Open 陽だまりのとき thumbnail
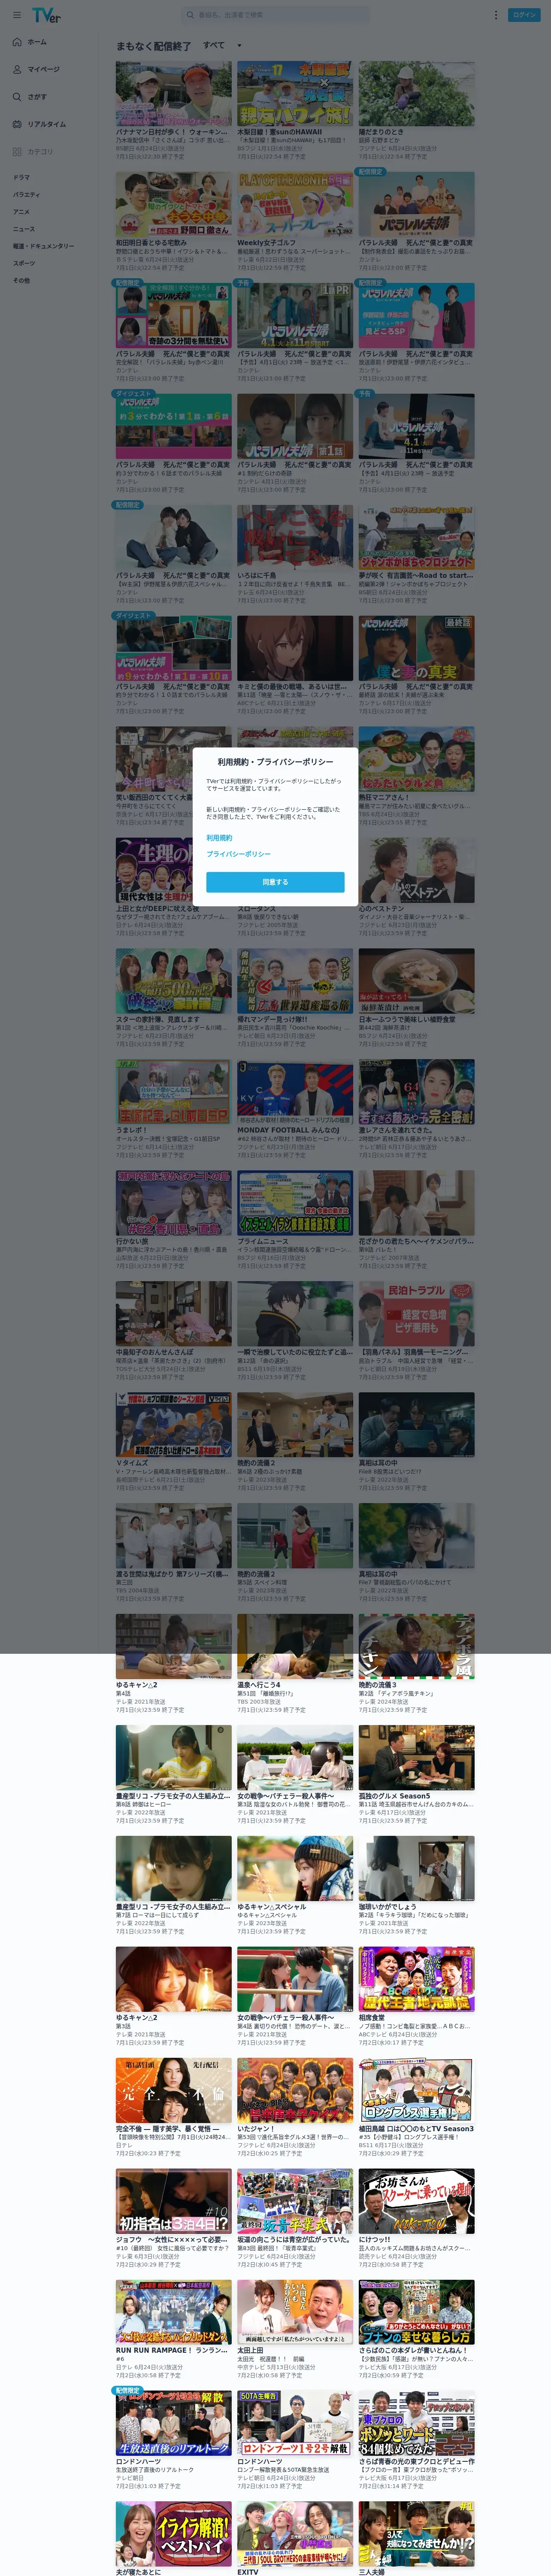This screenshot has height=2576, width=551. coord(417,93)
